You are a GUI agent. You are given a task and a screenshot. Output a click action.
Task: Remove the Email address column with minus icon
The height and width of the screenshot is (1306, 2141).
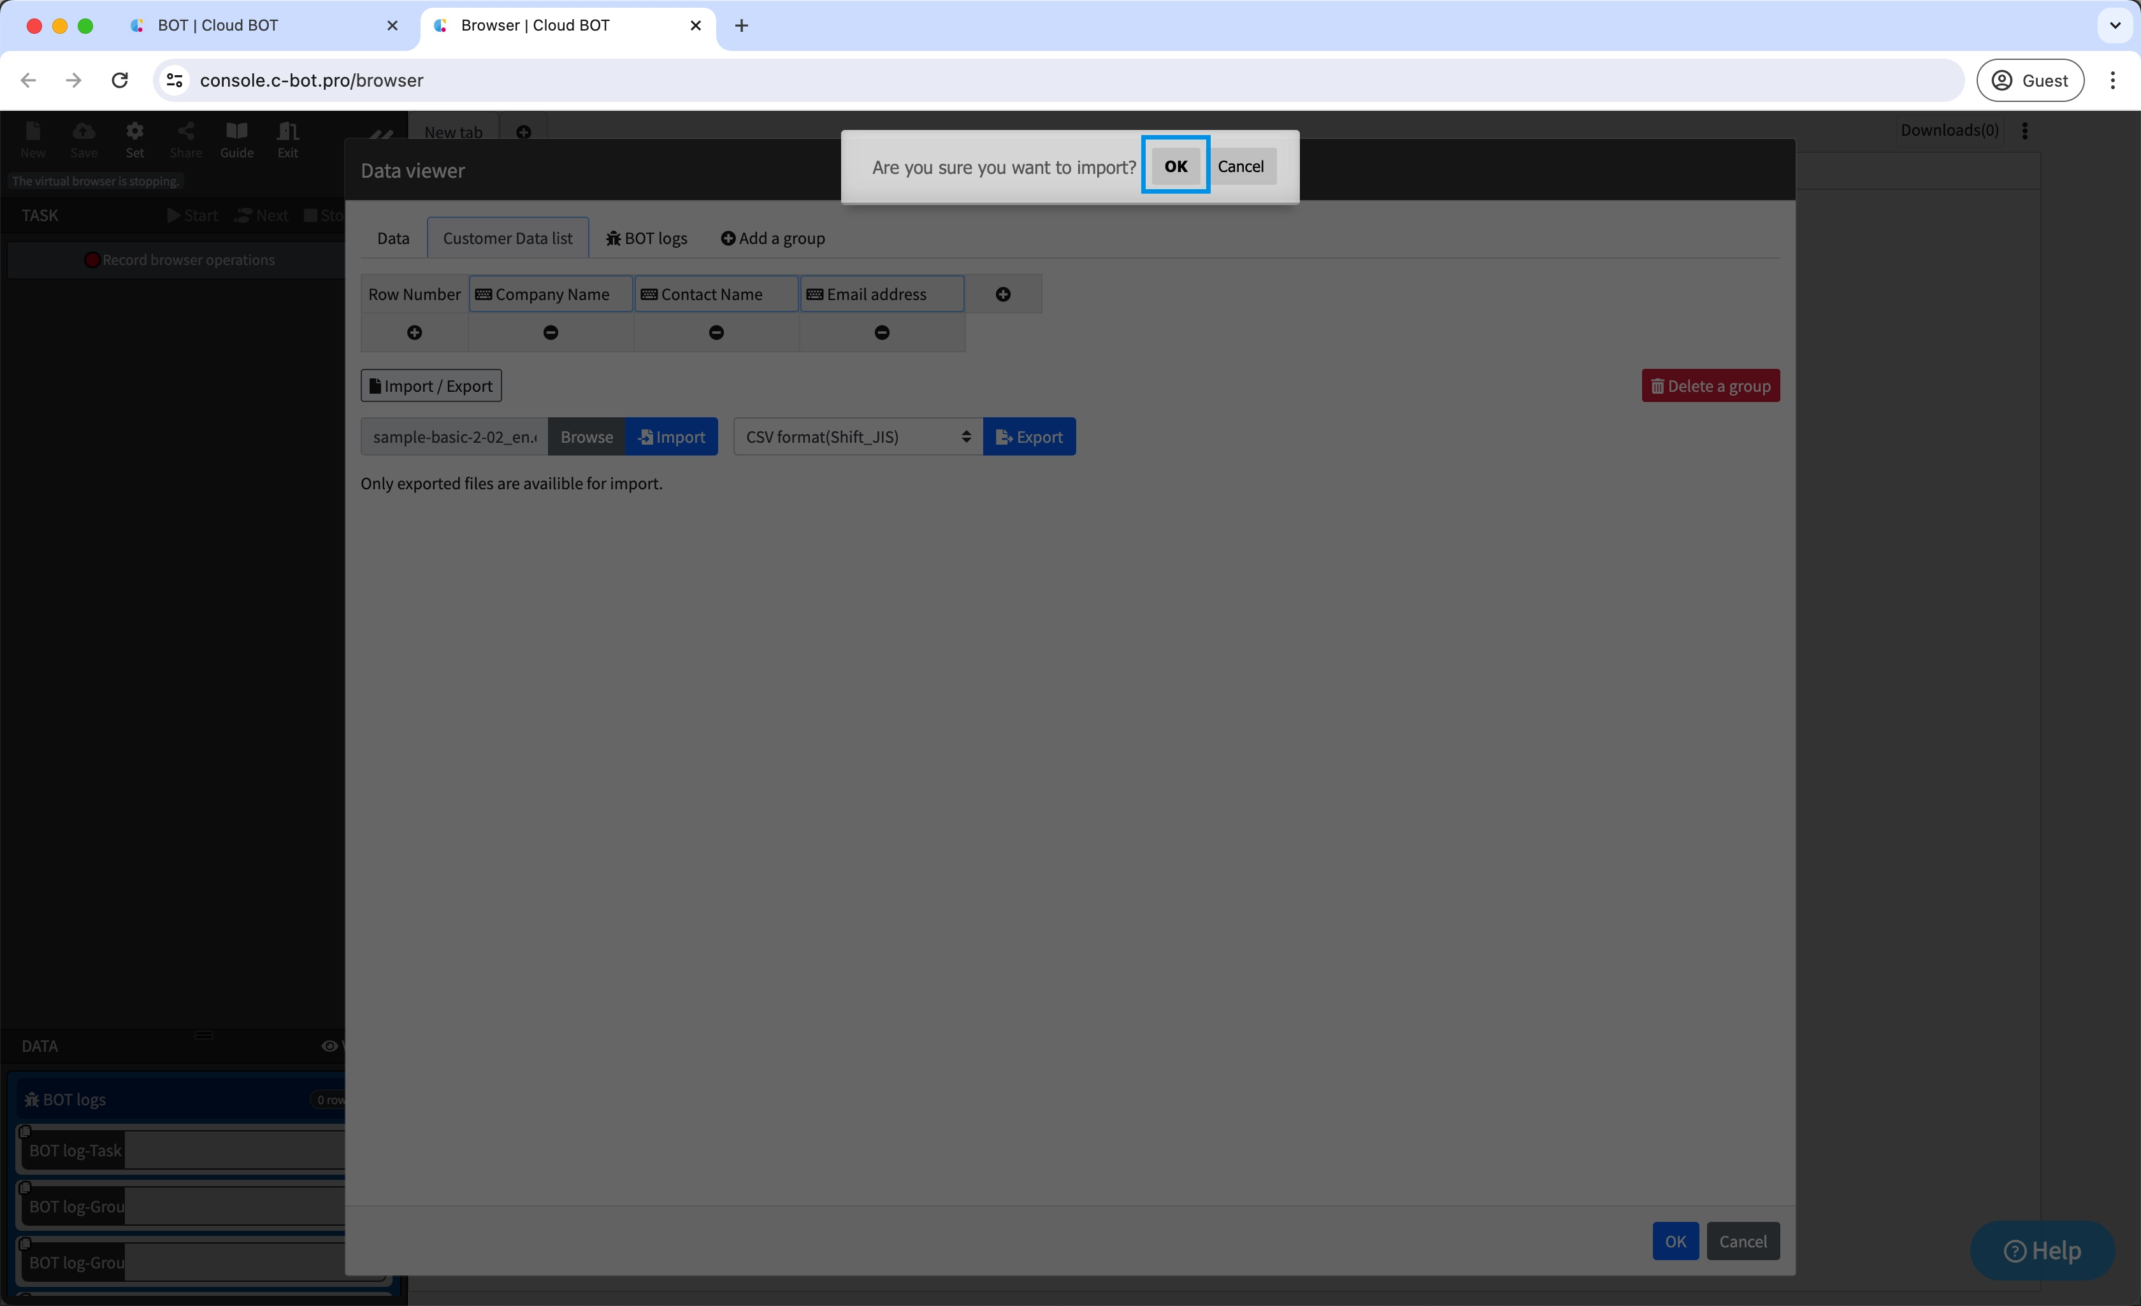(x=882, y=333)
